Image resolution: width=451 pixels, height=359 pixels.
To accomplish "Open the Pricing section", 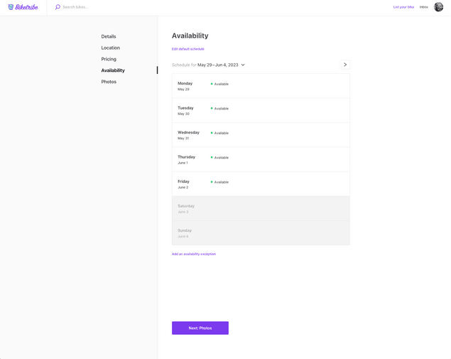I will (109, 59).
